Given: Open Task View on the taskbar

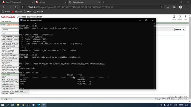Looking at the screenshot, I should point(13,105).
